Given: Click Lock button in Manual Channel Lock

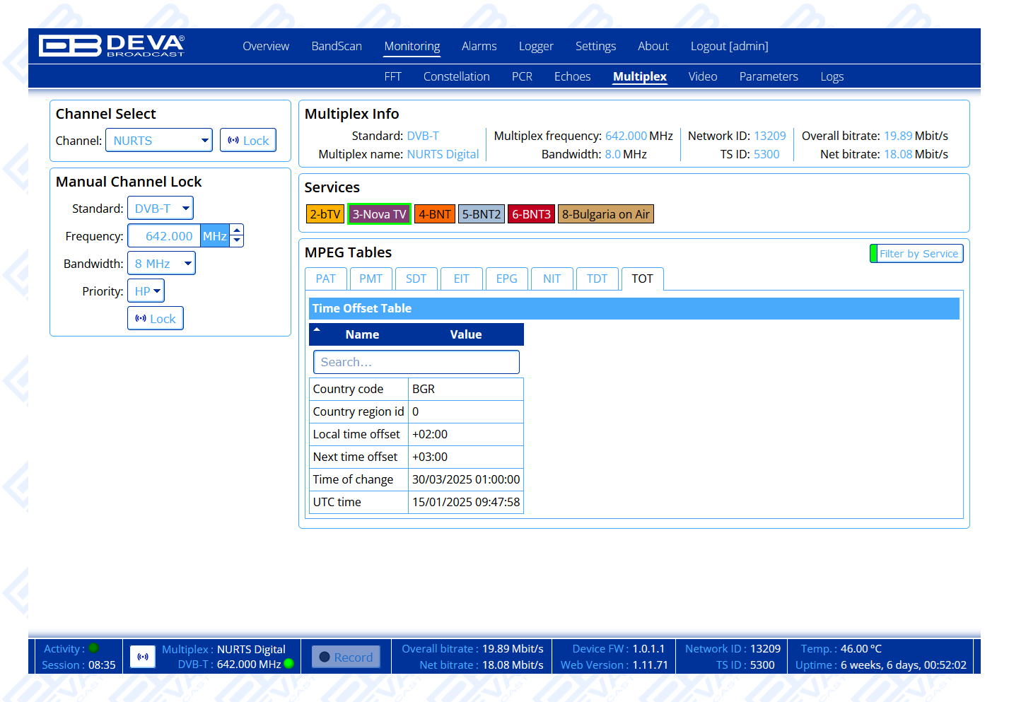Looking at the screenshot, I should click(x=156, y=319).
